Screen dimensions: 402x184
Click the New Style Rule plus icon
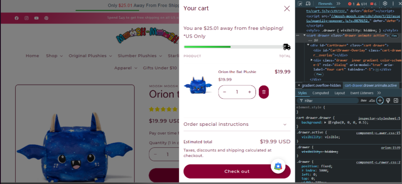(x=380, y=101)
